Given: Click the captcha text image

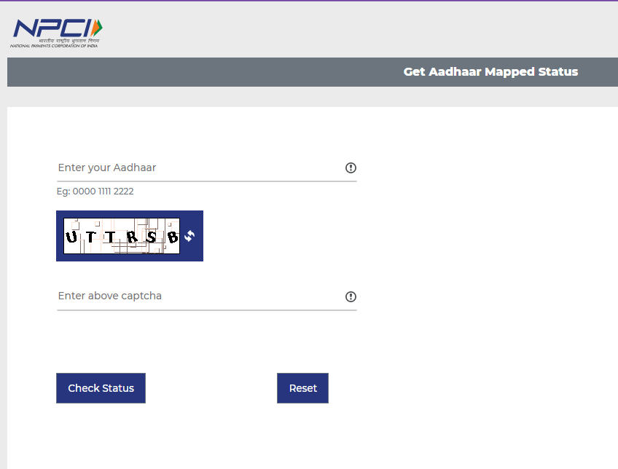Looking at the screenshot, I should [121, 236].
